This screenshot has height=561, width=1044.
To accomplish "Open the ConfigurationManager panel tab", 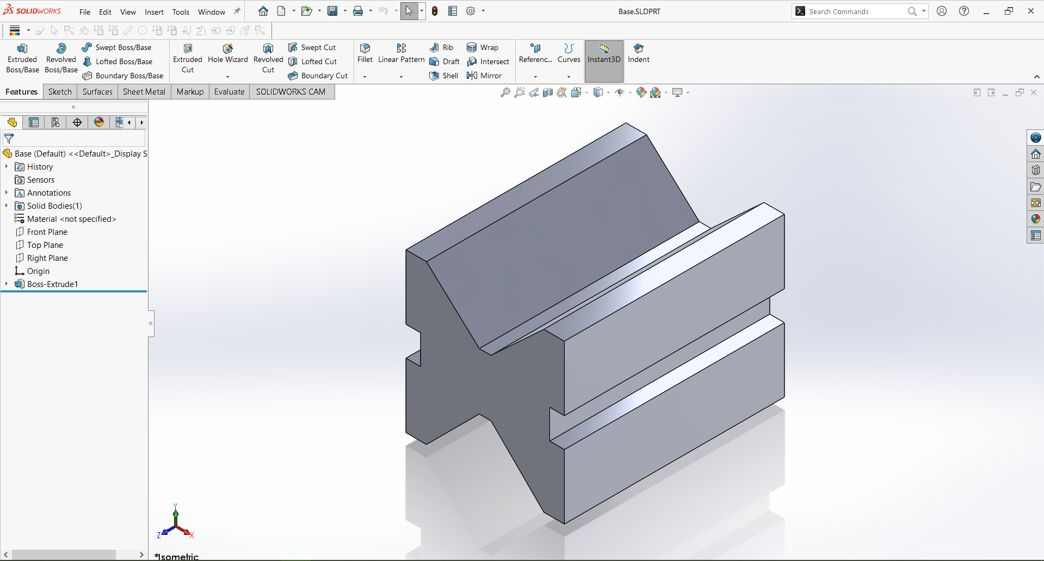I will (55, 122).
